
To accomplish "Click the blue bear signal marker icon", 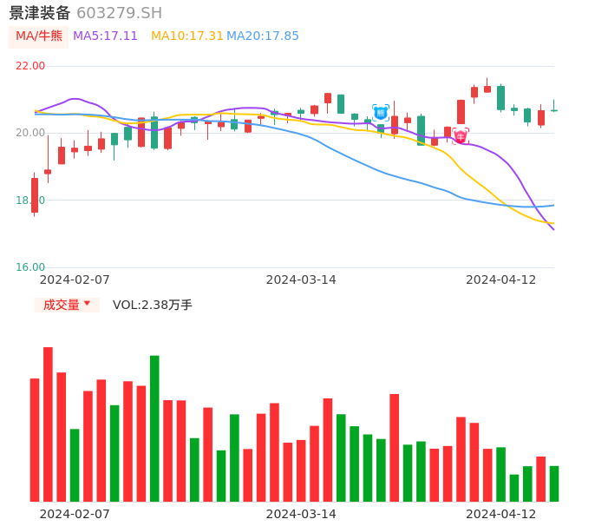I will point(381,113).
